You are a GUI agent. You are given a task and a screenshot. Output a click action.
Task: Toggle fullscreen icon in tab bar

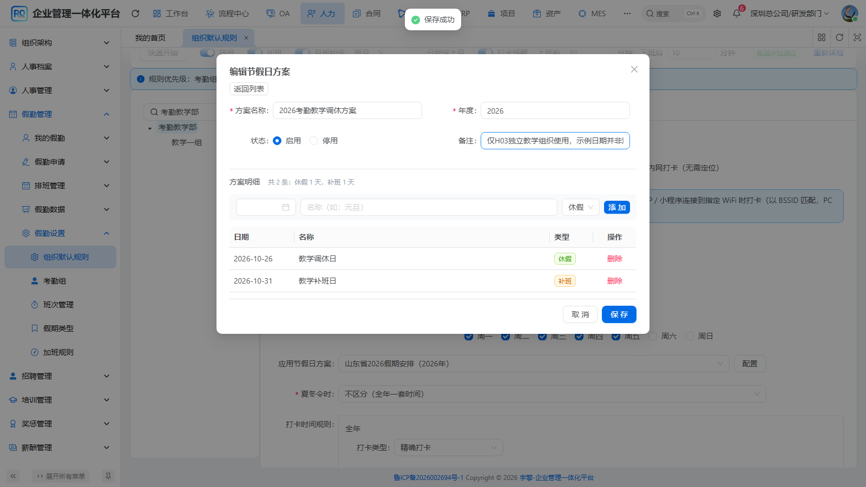click(x=857, y=37)
